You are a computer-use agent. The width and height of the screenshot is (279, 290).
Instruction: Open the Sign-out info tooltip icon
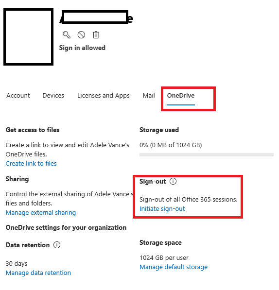point(173,181)
